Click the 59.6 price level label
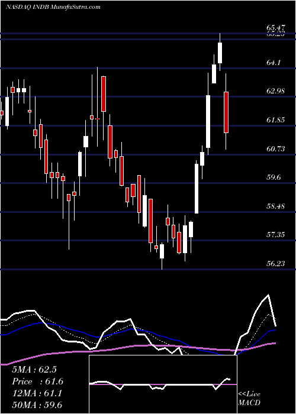 point(274,177)
